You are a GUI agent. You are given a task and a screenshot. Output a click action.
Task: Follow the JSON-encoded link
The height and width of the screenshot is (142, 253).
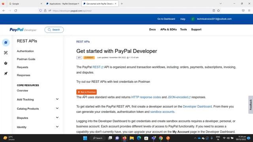(x=179, y=97)
